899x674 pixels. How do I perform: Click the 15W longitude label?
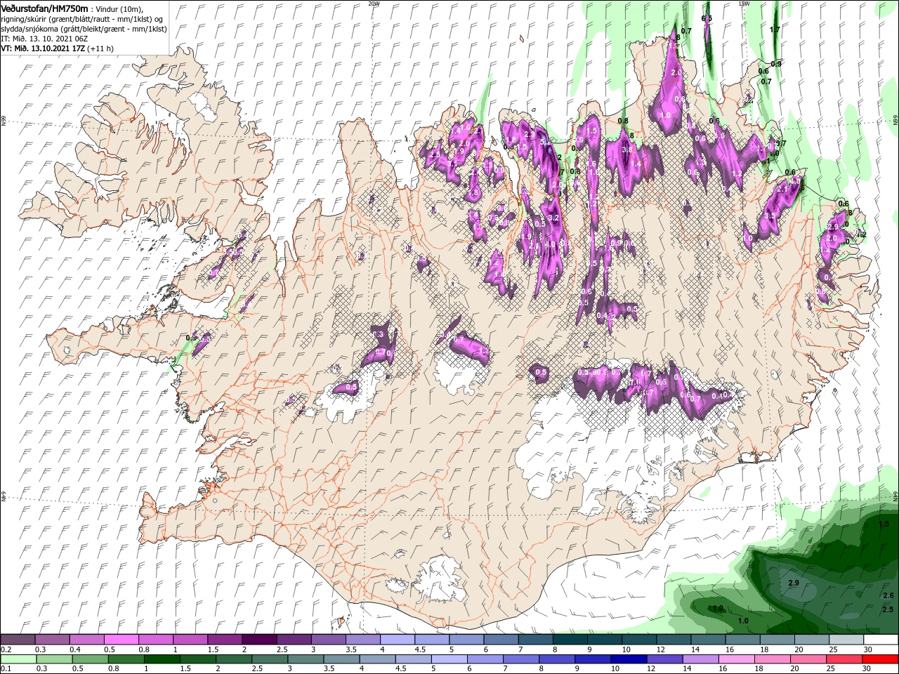[744, 4]
